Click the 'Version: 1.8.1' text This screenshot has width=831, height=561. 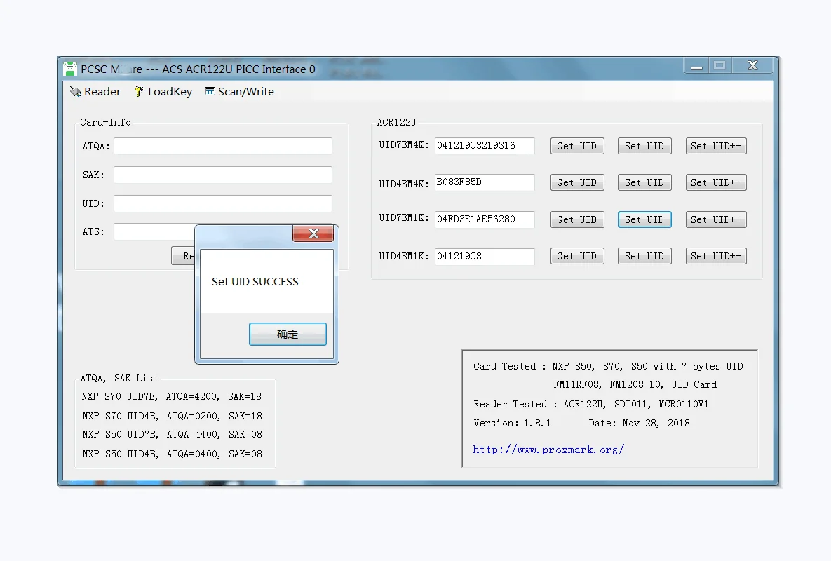coord(512,424)
